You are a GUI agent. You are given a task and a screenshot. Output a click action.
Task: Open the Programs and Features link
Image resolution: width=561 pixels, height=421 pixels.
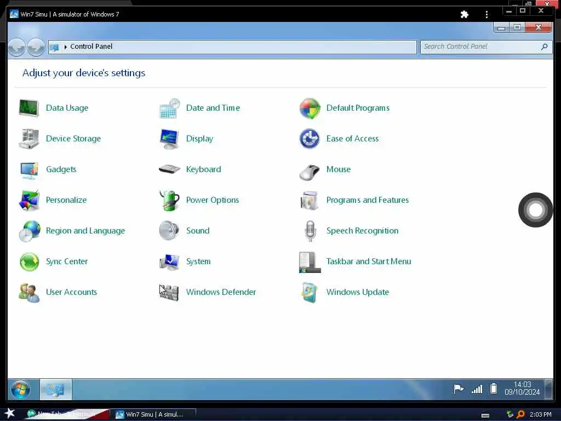point(368,200)
